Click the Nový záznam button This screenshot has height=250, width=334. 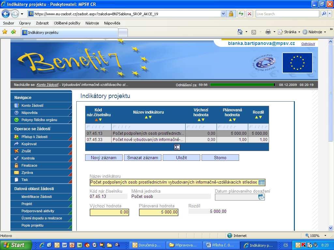point(104,158)
